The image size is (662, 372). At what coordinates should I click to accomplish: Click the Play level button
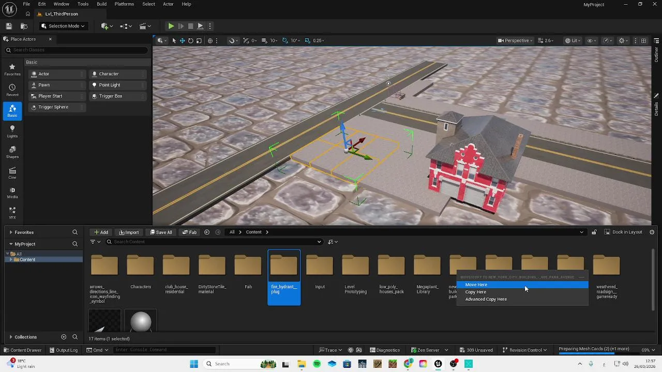click(171, 26)
